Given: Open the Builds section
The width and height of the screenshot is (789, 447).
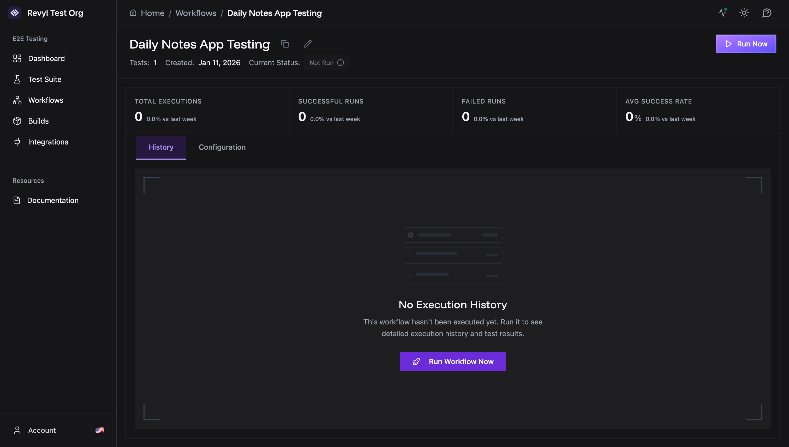Looking at the screenshot, I should pyautogui.click(x=38, y=121).
